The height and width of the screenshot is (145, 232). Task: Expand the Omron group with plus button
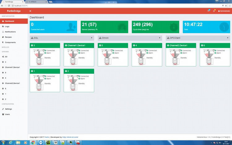pyautogui.click(x=160, y=38)
